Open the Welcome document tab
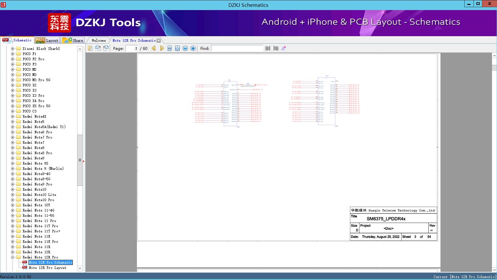Image resolution: width=497 pixels, height=280 pixels. tap(99, 40)
